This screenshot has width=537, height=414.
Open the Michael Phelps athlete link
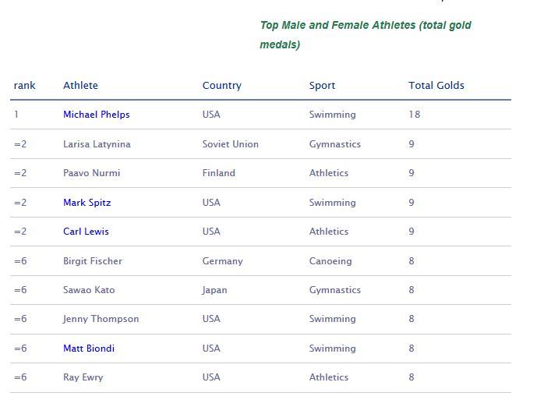click(x=97, y=115)
